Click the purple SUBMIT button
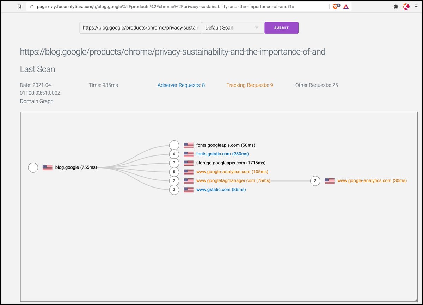Image resolution: width=423 pixels, height=305 pixels. (x=281, y=28)
